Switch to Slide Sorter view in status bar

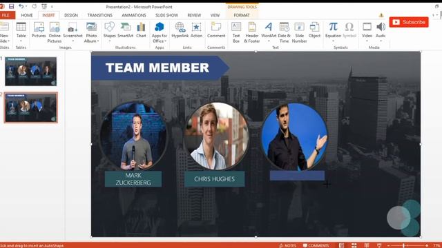point(354,245)
